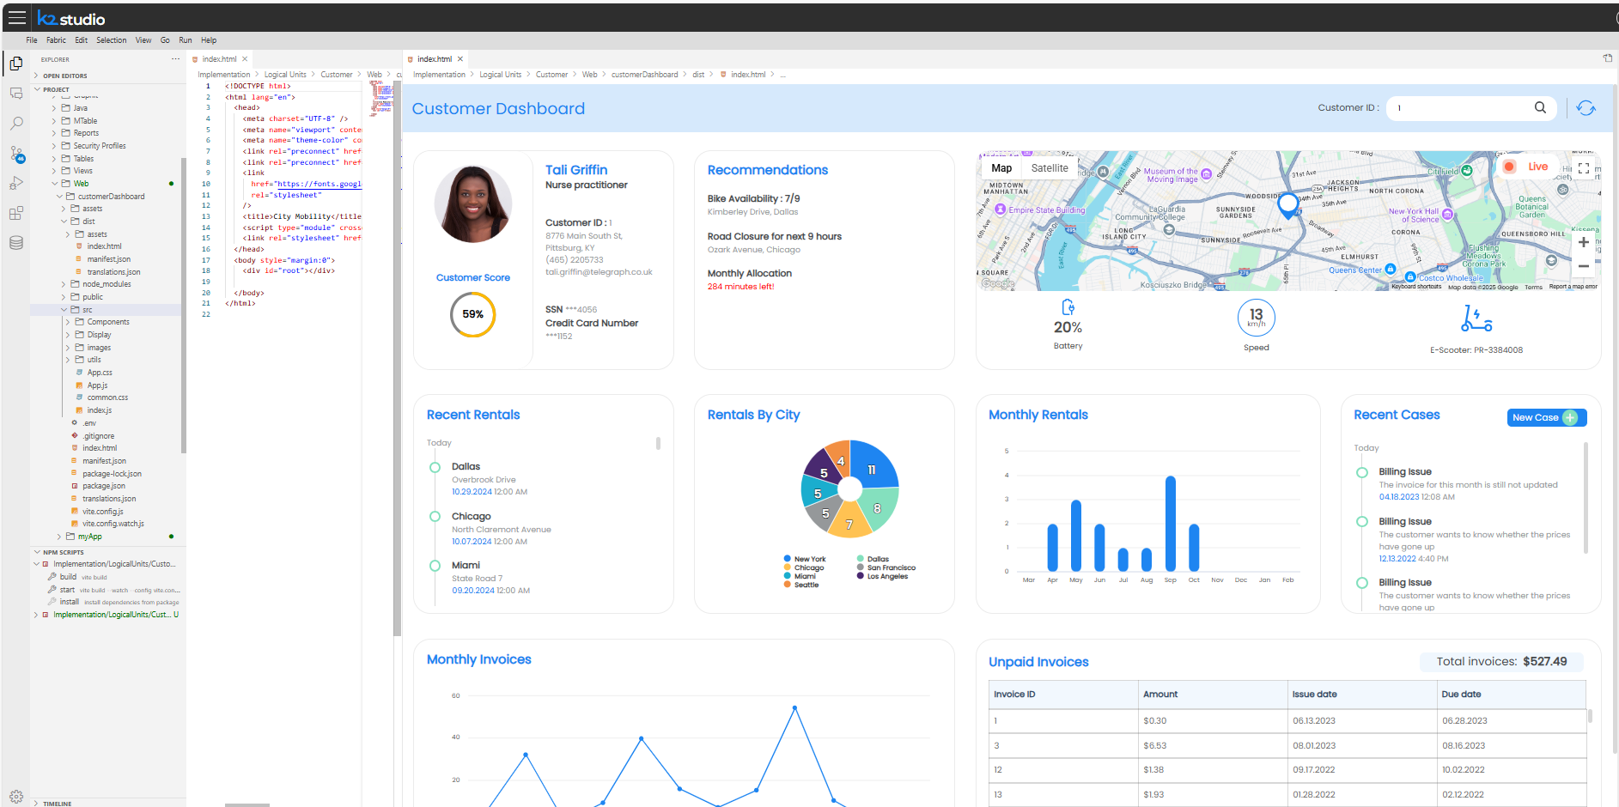The image size is (1619, 807).
Task: Click the database icon in activity bar
Action: pyautogui.click(x=15, y=243)
